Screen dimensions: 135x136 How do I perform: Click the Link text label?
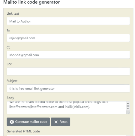click(x=13, y=14)
